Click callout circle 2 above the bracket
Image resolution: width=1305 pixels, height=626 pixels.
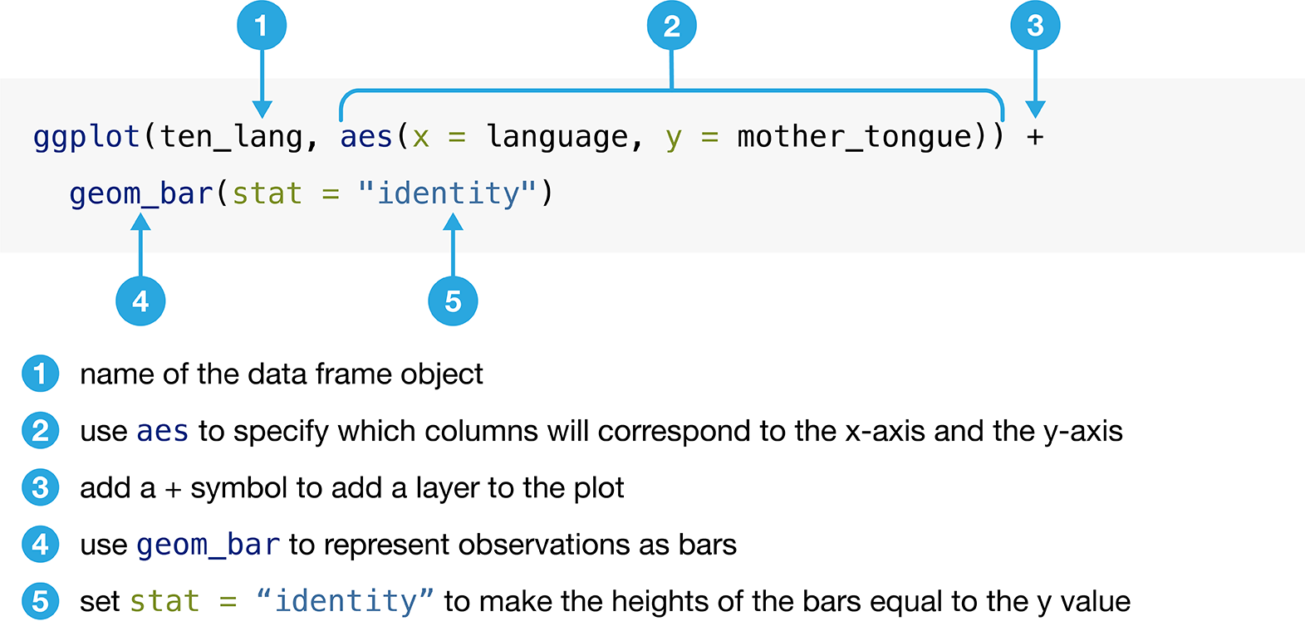671,26
